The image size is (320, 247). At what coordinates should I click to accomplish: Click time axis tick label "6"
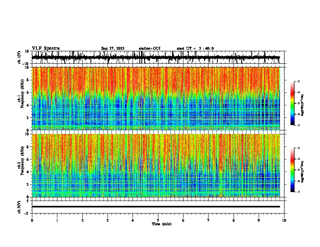click(183, 220)
